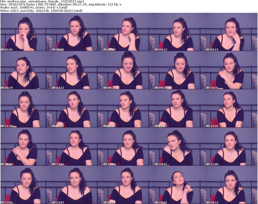Click the 'File:' name header line
The image size is (258, 204).
pos(42,2)
